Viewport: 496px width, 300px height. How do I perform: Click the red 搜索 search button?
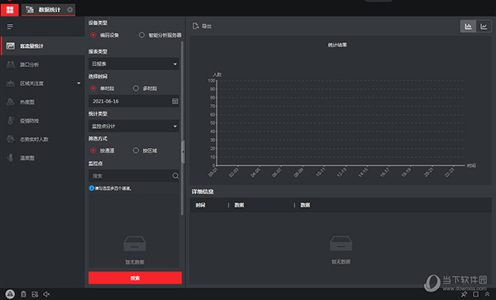(135, 278)
